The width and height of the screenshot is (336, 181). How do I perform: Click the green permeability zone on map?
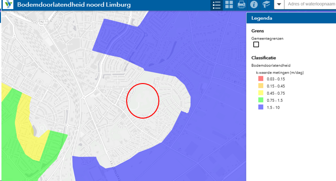coord(13,154)
